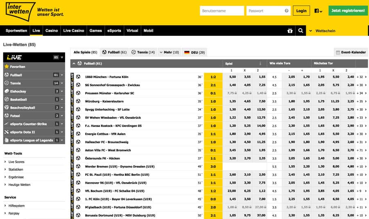The image size is (369, 219).
Task: Click the Login button
Action: click(301, 11)
